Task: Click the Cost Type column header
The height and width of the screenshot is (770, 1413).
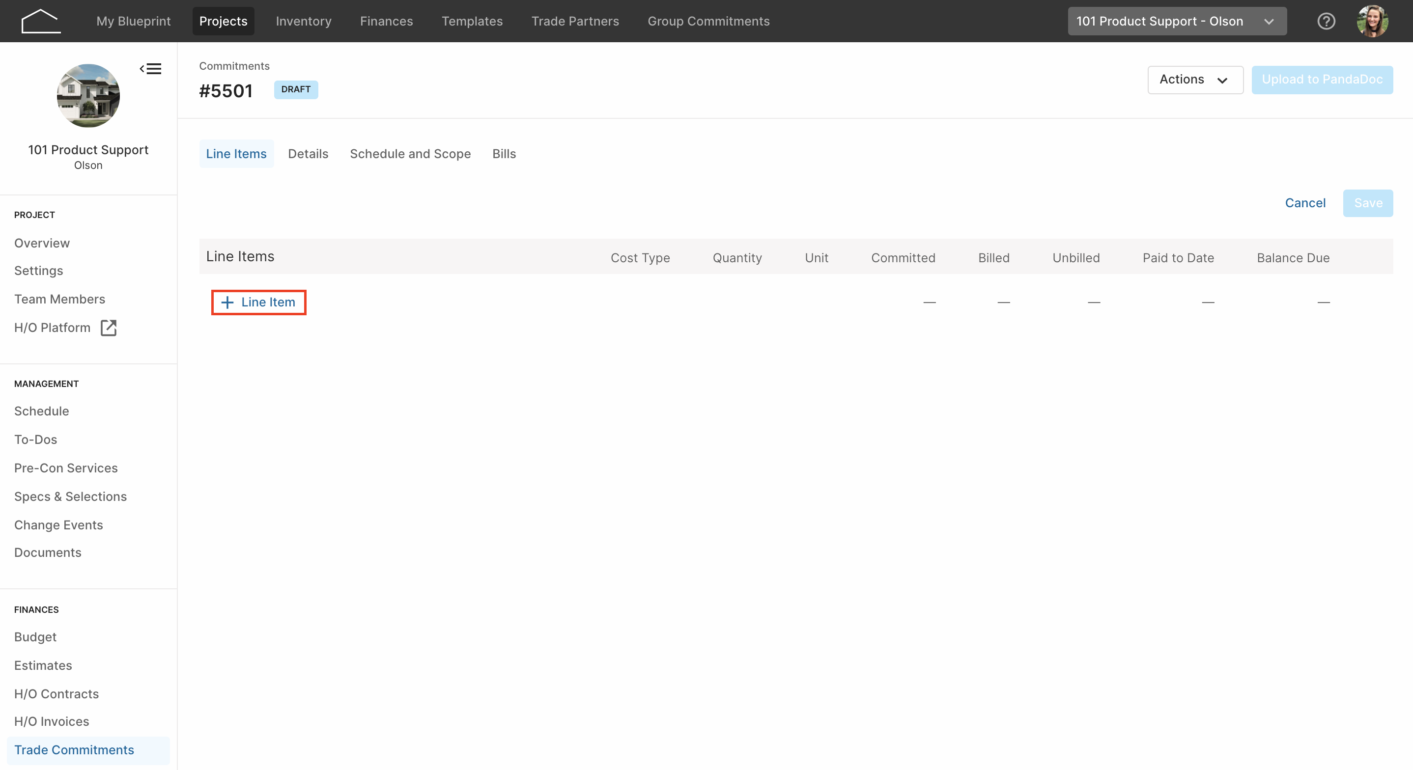Action: pos(640,258)
